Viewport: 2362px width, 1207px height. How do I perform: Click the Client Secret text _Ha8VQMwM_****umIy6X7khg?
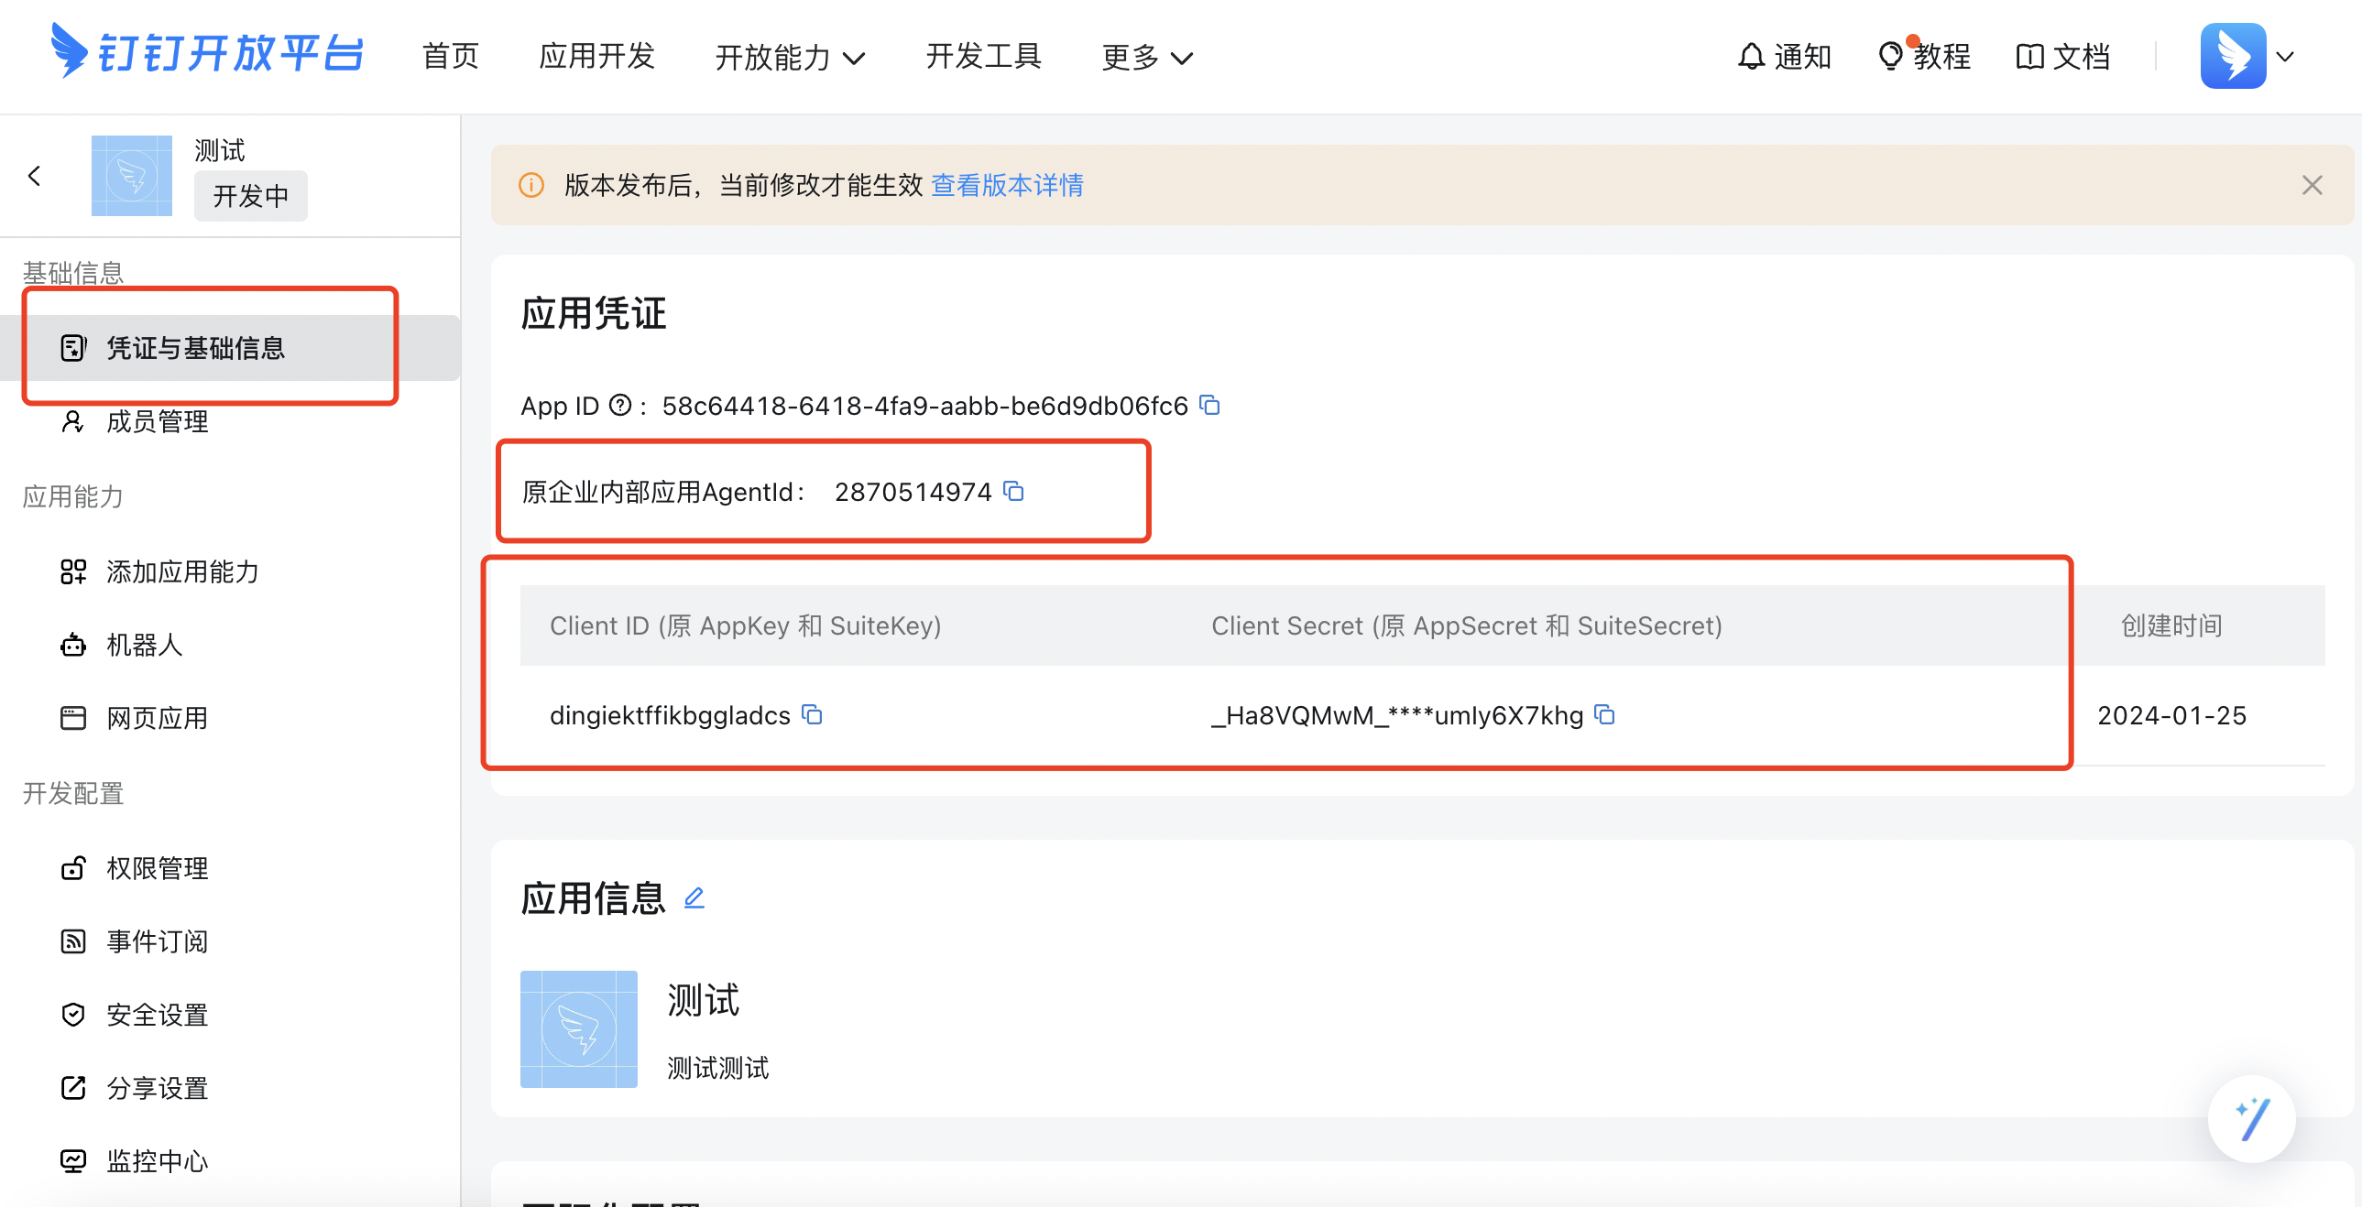pos(1396,716)
